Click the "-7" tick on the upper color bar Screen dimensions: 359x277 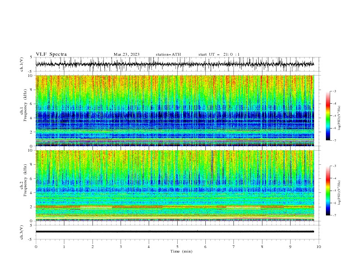(334, 140)
